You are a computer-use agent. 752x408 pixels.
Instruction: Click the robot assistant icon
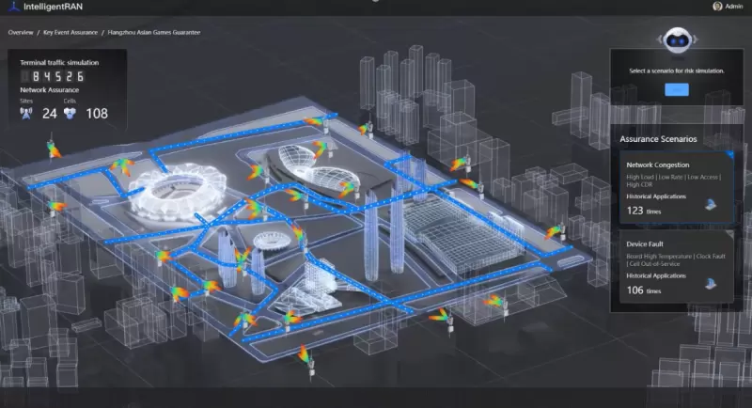(677, 40)
